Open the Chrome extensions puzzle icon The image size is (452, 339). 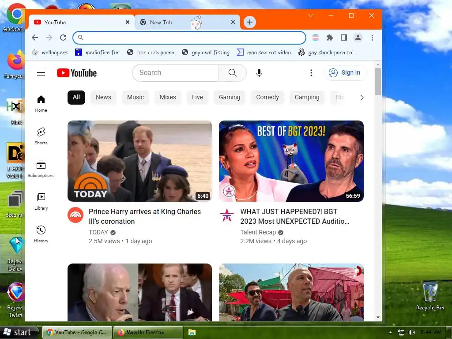click(x=329, y=38)
